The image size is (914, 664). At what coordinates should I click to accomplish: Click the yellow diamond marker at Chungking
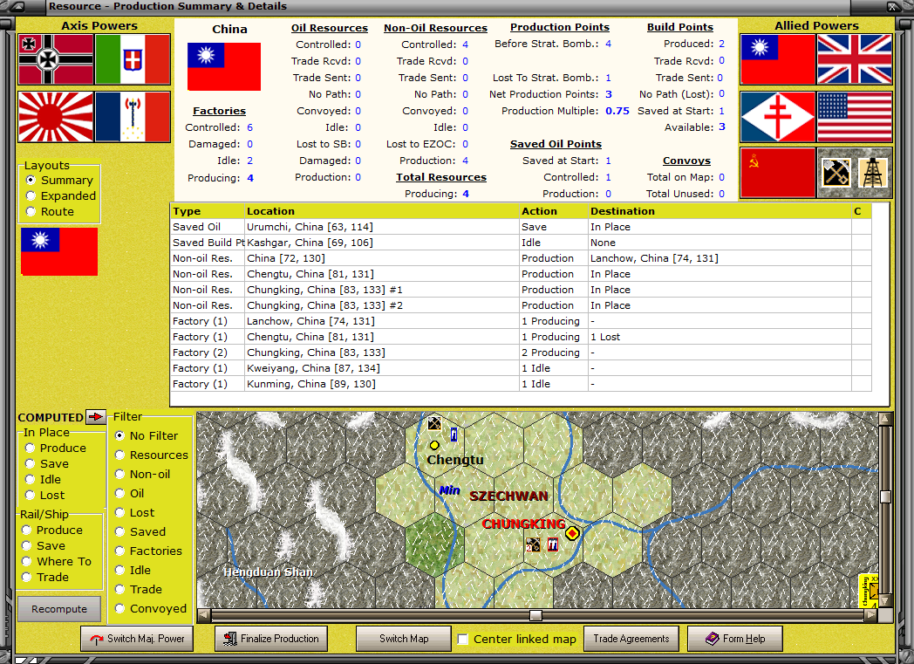coord(572,533)
